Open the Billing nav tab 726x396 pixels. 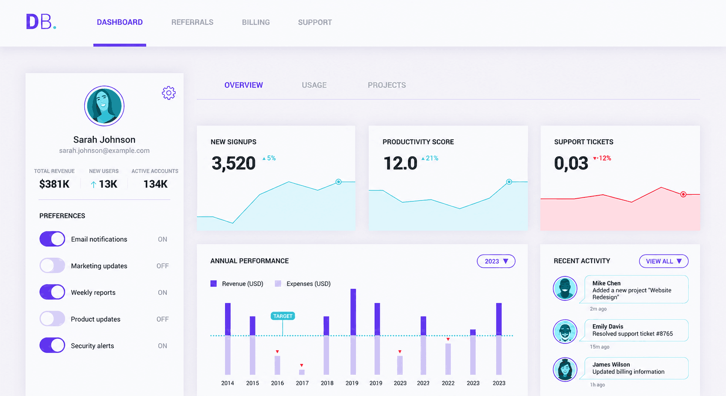(x=256, y=22)
